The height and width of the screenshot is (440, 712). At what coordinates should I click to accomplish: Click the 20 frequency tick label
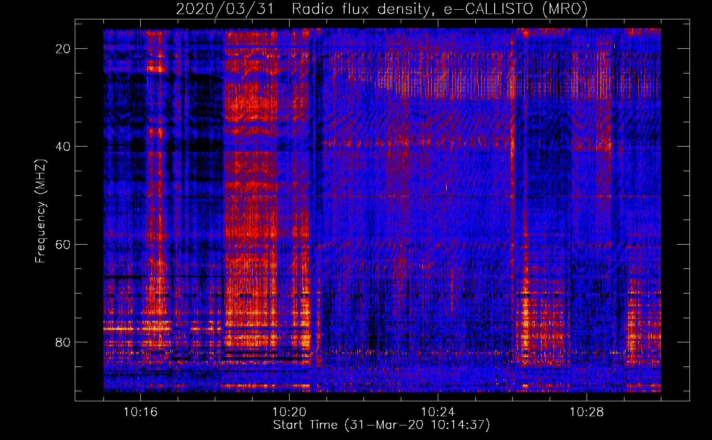pyautogui.click(x=63, y=49)
